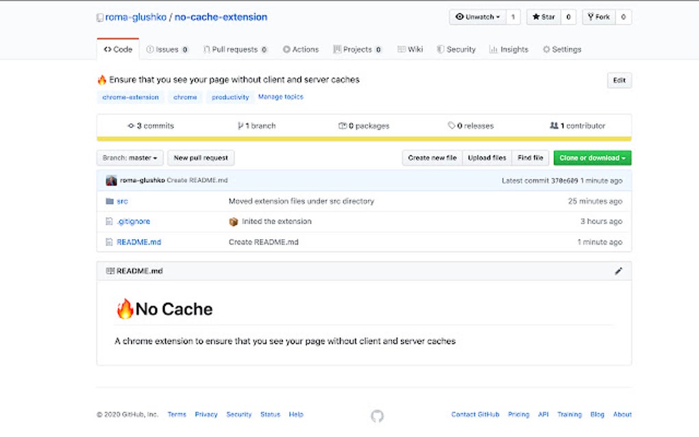699x437 pixels.
Task: Click the New pull request button
Action: pos(200,158)
